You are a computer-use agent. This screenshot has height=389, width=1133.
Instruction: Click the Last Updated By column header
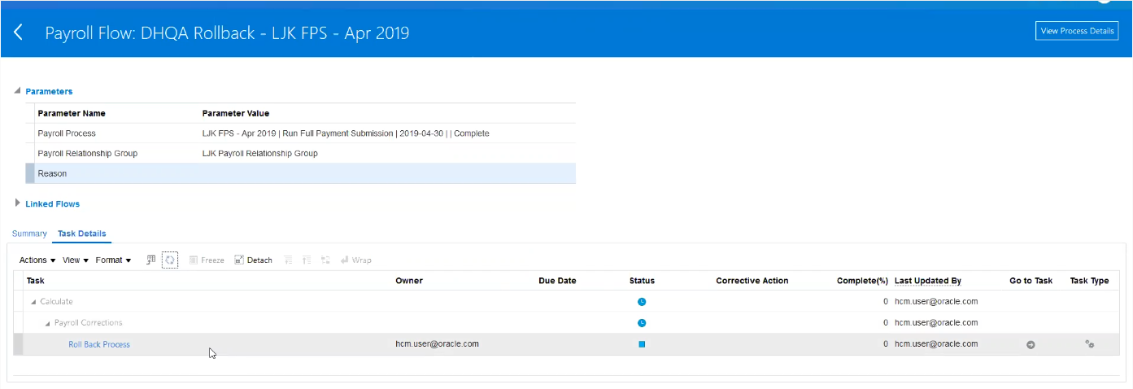928,281
